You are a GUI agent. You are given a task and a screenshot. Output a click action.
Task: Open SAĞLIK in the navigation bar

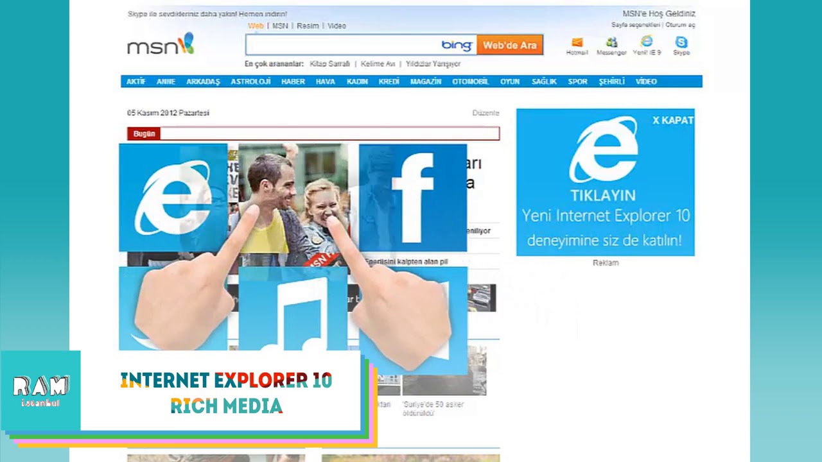click(544, 81)
